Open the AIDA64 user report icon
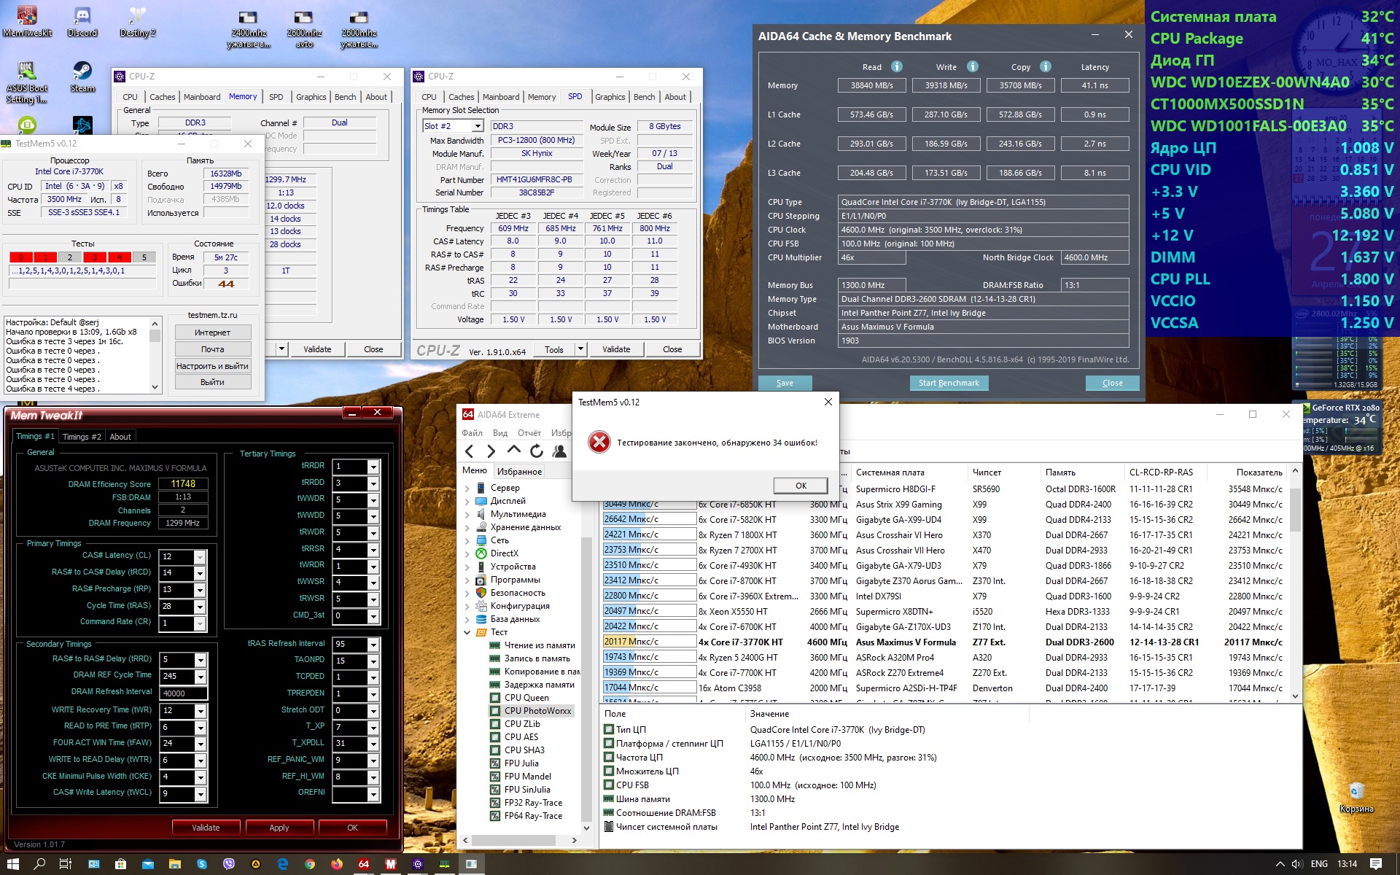 pos(559,451)
